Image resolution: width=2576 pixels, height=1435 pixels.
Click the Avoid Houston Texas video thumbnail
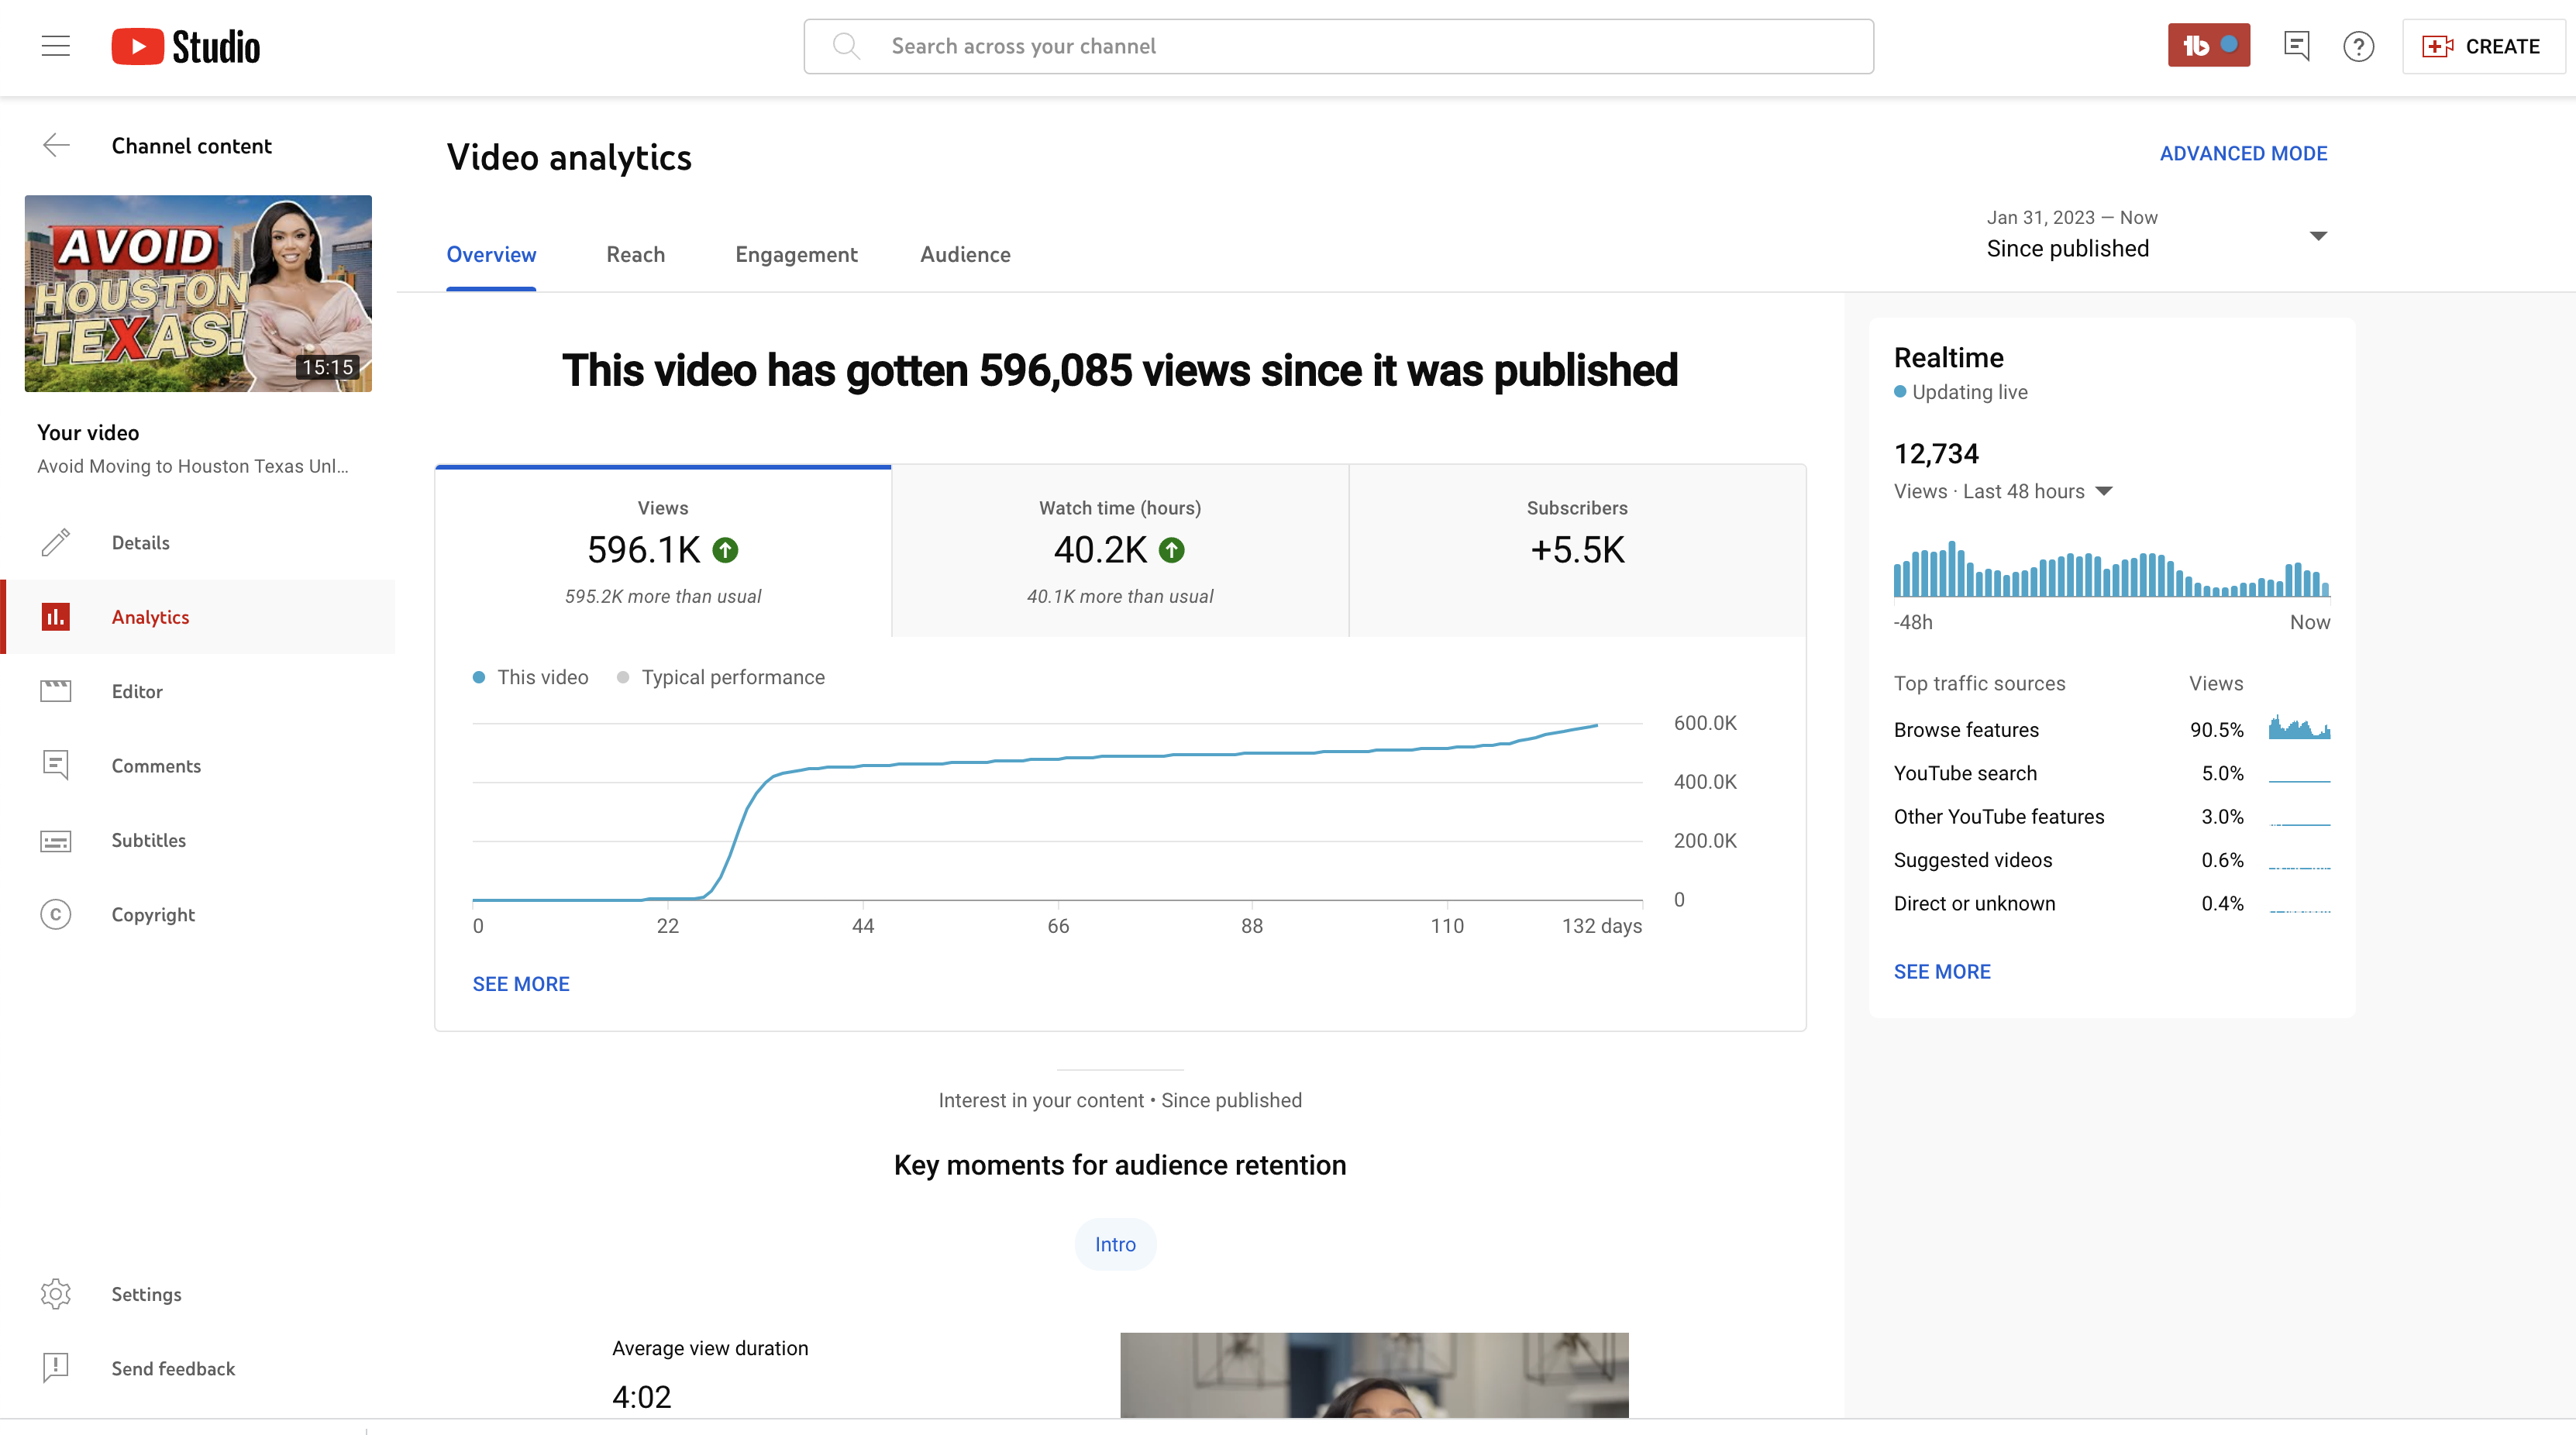tap(198, 293)
